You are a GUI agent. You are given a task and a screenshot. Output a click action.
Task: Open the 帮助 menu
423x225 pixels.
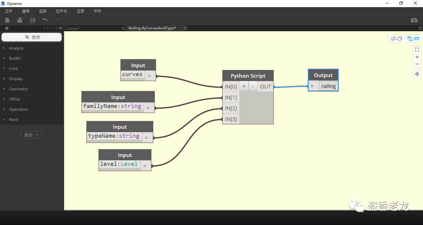point(98,11)
